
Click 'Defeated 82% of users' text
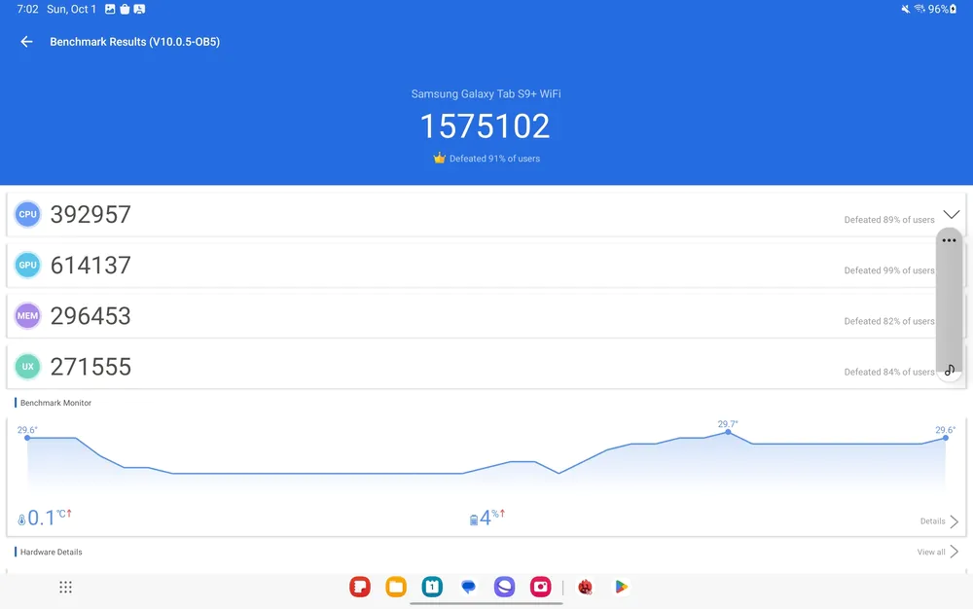[889, 321]
